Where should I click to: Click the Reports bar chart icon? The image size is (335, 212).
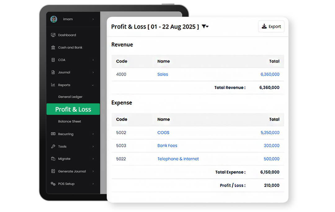(53, 85)
